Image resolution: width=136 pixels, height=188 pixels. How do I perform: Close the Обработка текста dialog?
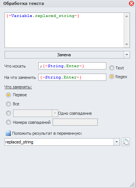[131, 3]
